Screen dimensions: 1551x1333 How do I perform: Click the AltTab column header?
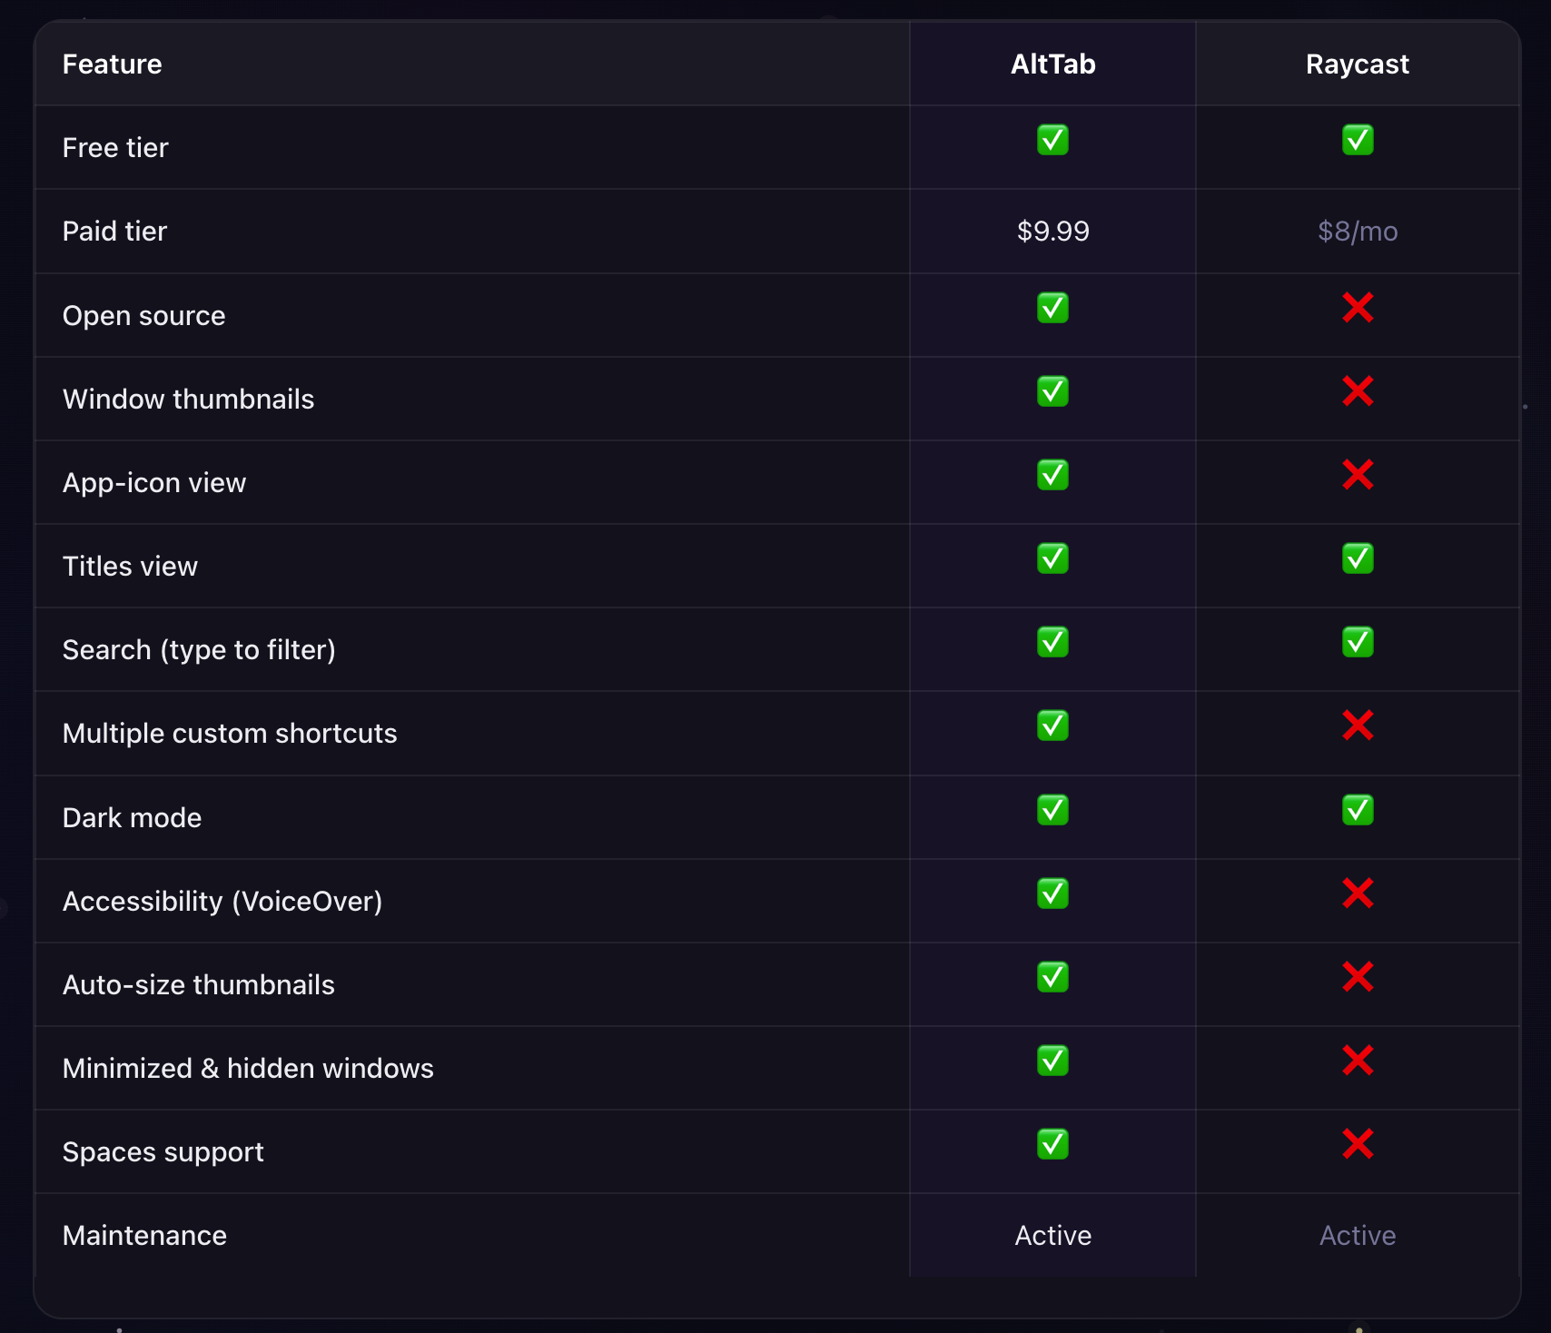1052,64
